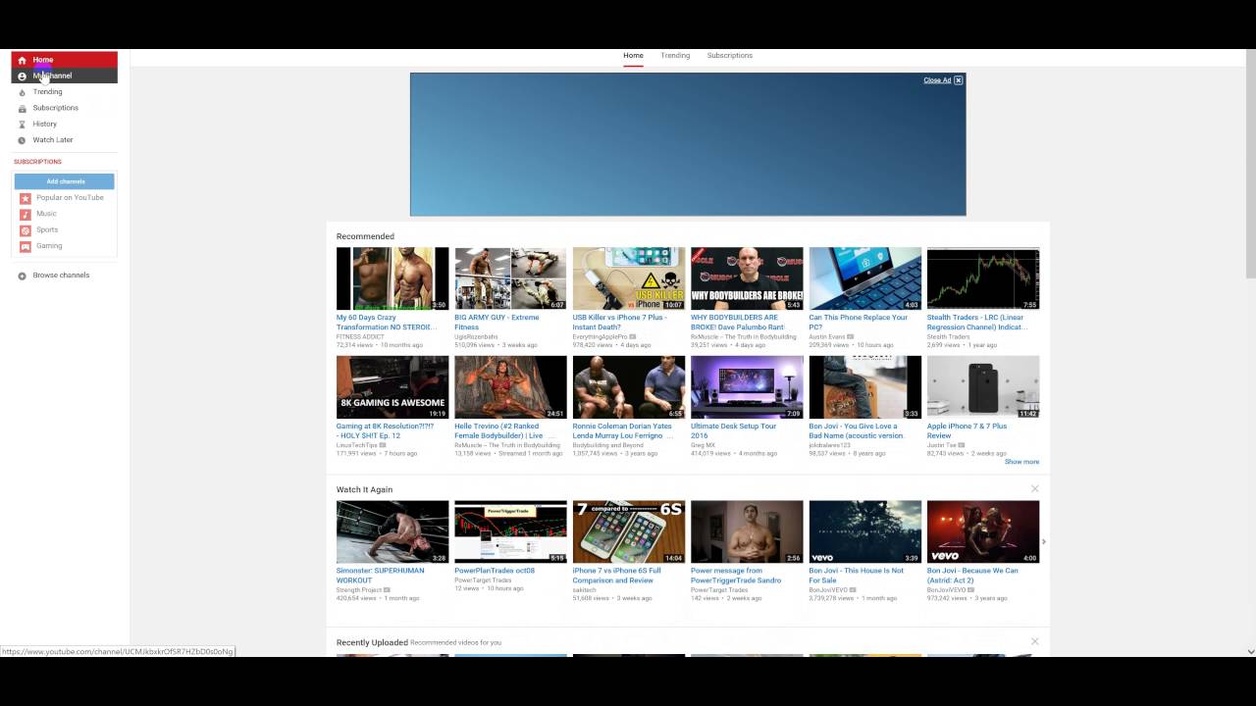
Task: Open the Music subscription link
Action: 46,214
